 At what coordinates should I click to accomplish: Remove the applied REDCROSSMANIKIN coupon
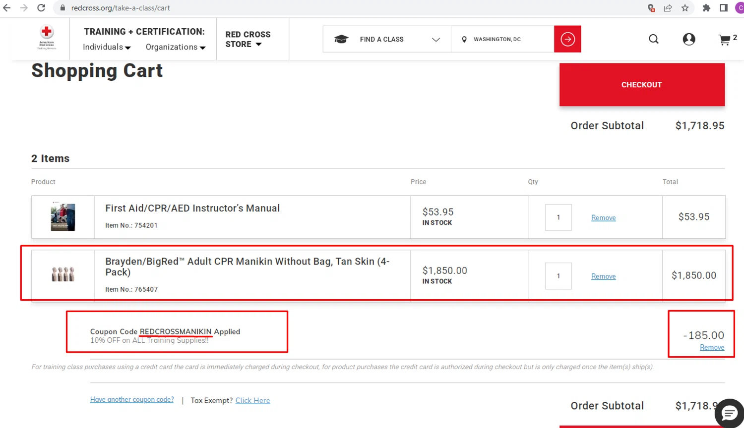click(712, 348)
